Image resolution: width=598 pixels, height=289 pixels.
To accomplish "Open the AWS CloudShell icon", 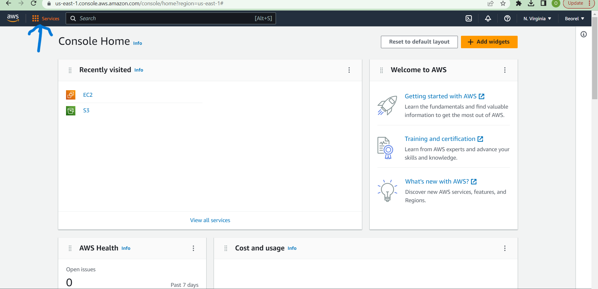I will pos(468,19).
